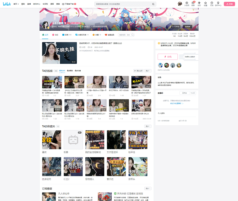This screenshot has height=201, width=238.
Task: Open 赛事 in the top navigation
Action: 58,4
